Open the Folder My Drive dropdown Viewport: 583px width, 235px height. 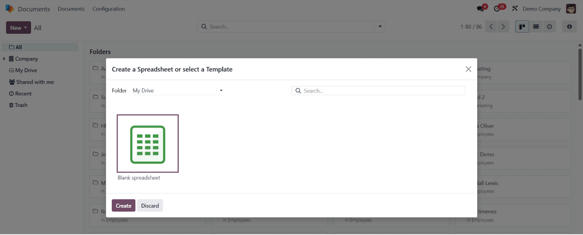coord(178,91)
